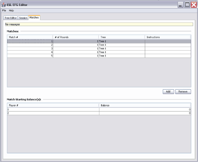
Task: Close the ESL EFG Editor window
Action: pyautogui.click(x=194, y=5)
